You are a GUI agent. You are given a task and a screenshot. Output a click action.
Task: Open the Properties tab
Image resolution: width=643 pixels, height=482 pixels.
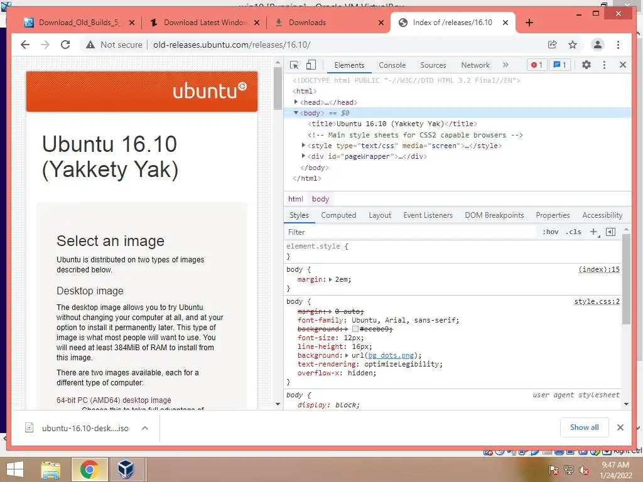pyautogui.click(x=553, y=215)
